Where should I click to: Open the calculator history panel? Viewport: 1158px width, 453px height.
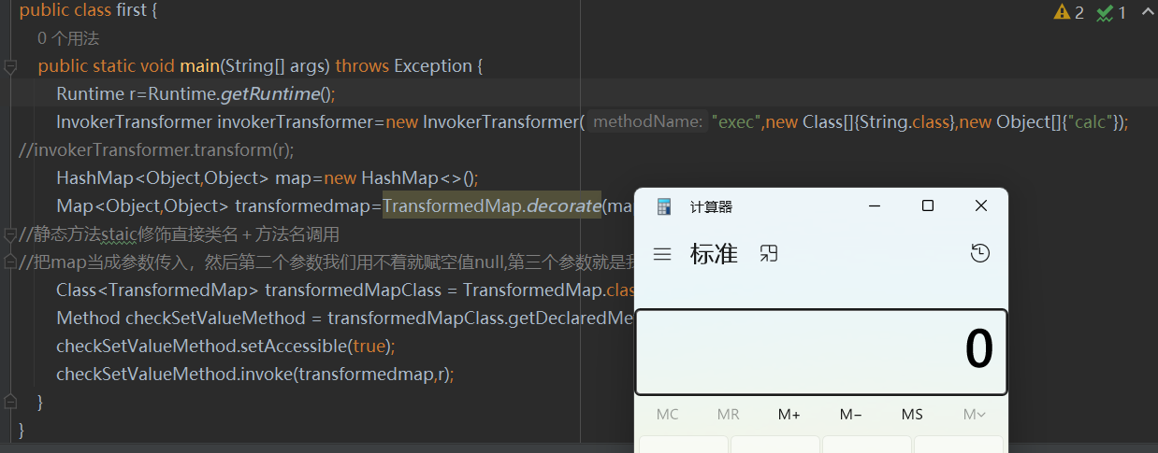pyautogui.click(x=979, y=253)
